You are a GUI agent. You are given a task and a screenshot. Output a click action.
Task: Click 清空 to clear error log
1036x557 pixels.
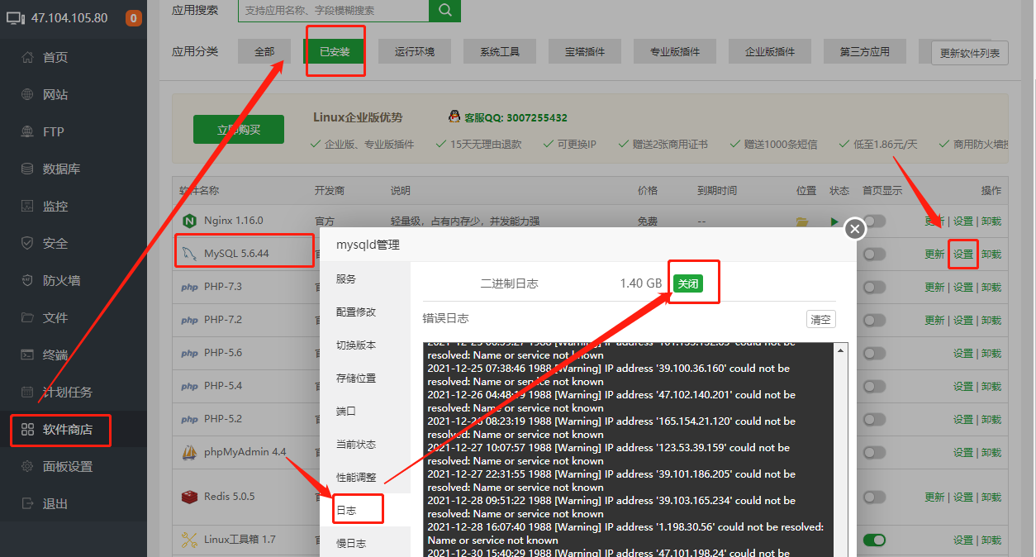[820, 319]
